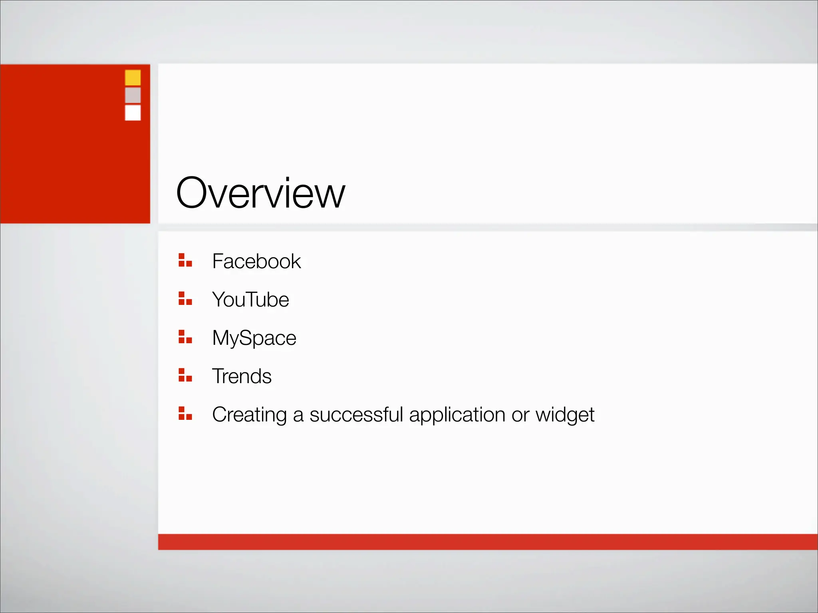Select the yellow square in red block
The width and height of the screenshot is (818, 613).
coord(133,77)
